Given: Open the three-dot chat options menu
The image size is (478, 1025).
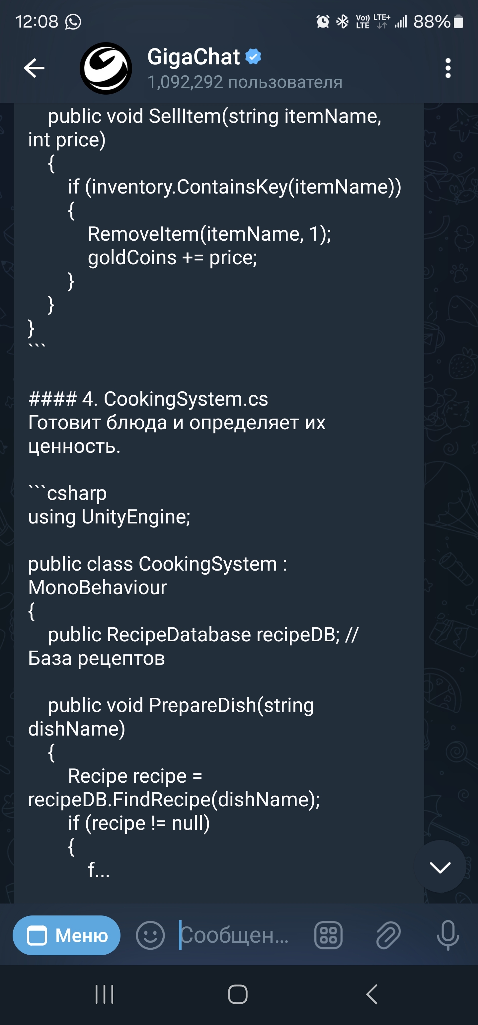Looking at the screenshot, I should pyautogui.click(x=448, y=68).
